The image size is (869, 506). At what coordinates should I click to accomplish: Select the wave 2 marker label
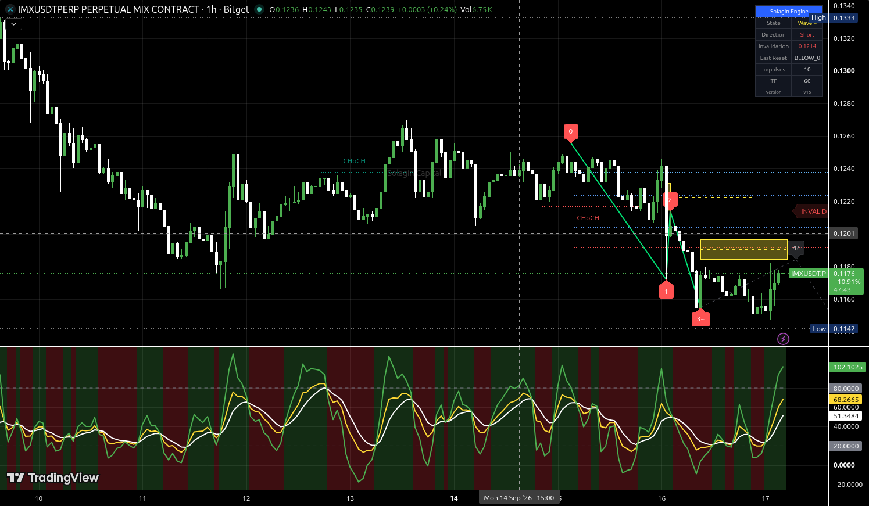click(x=670, y=200)
